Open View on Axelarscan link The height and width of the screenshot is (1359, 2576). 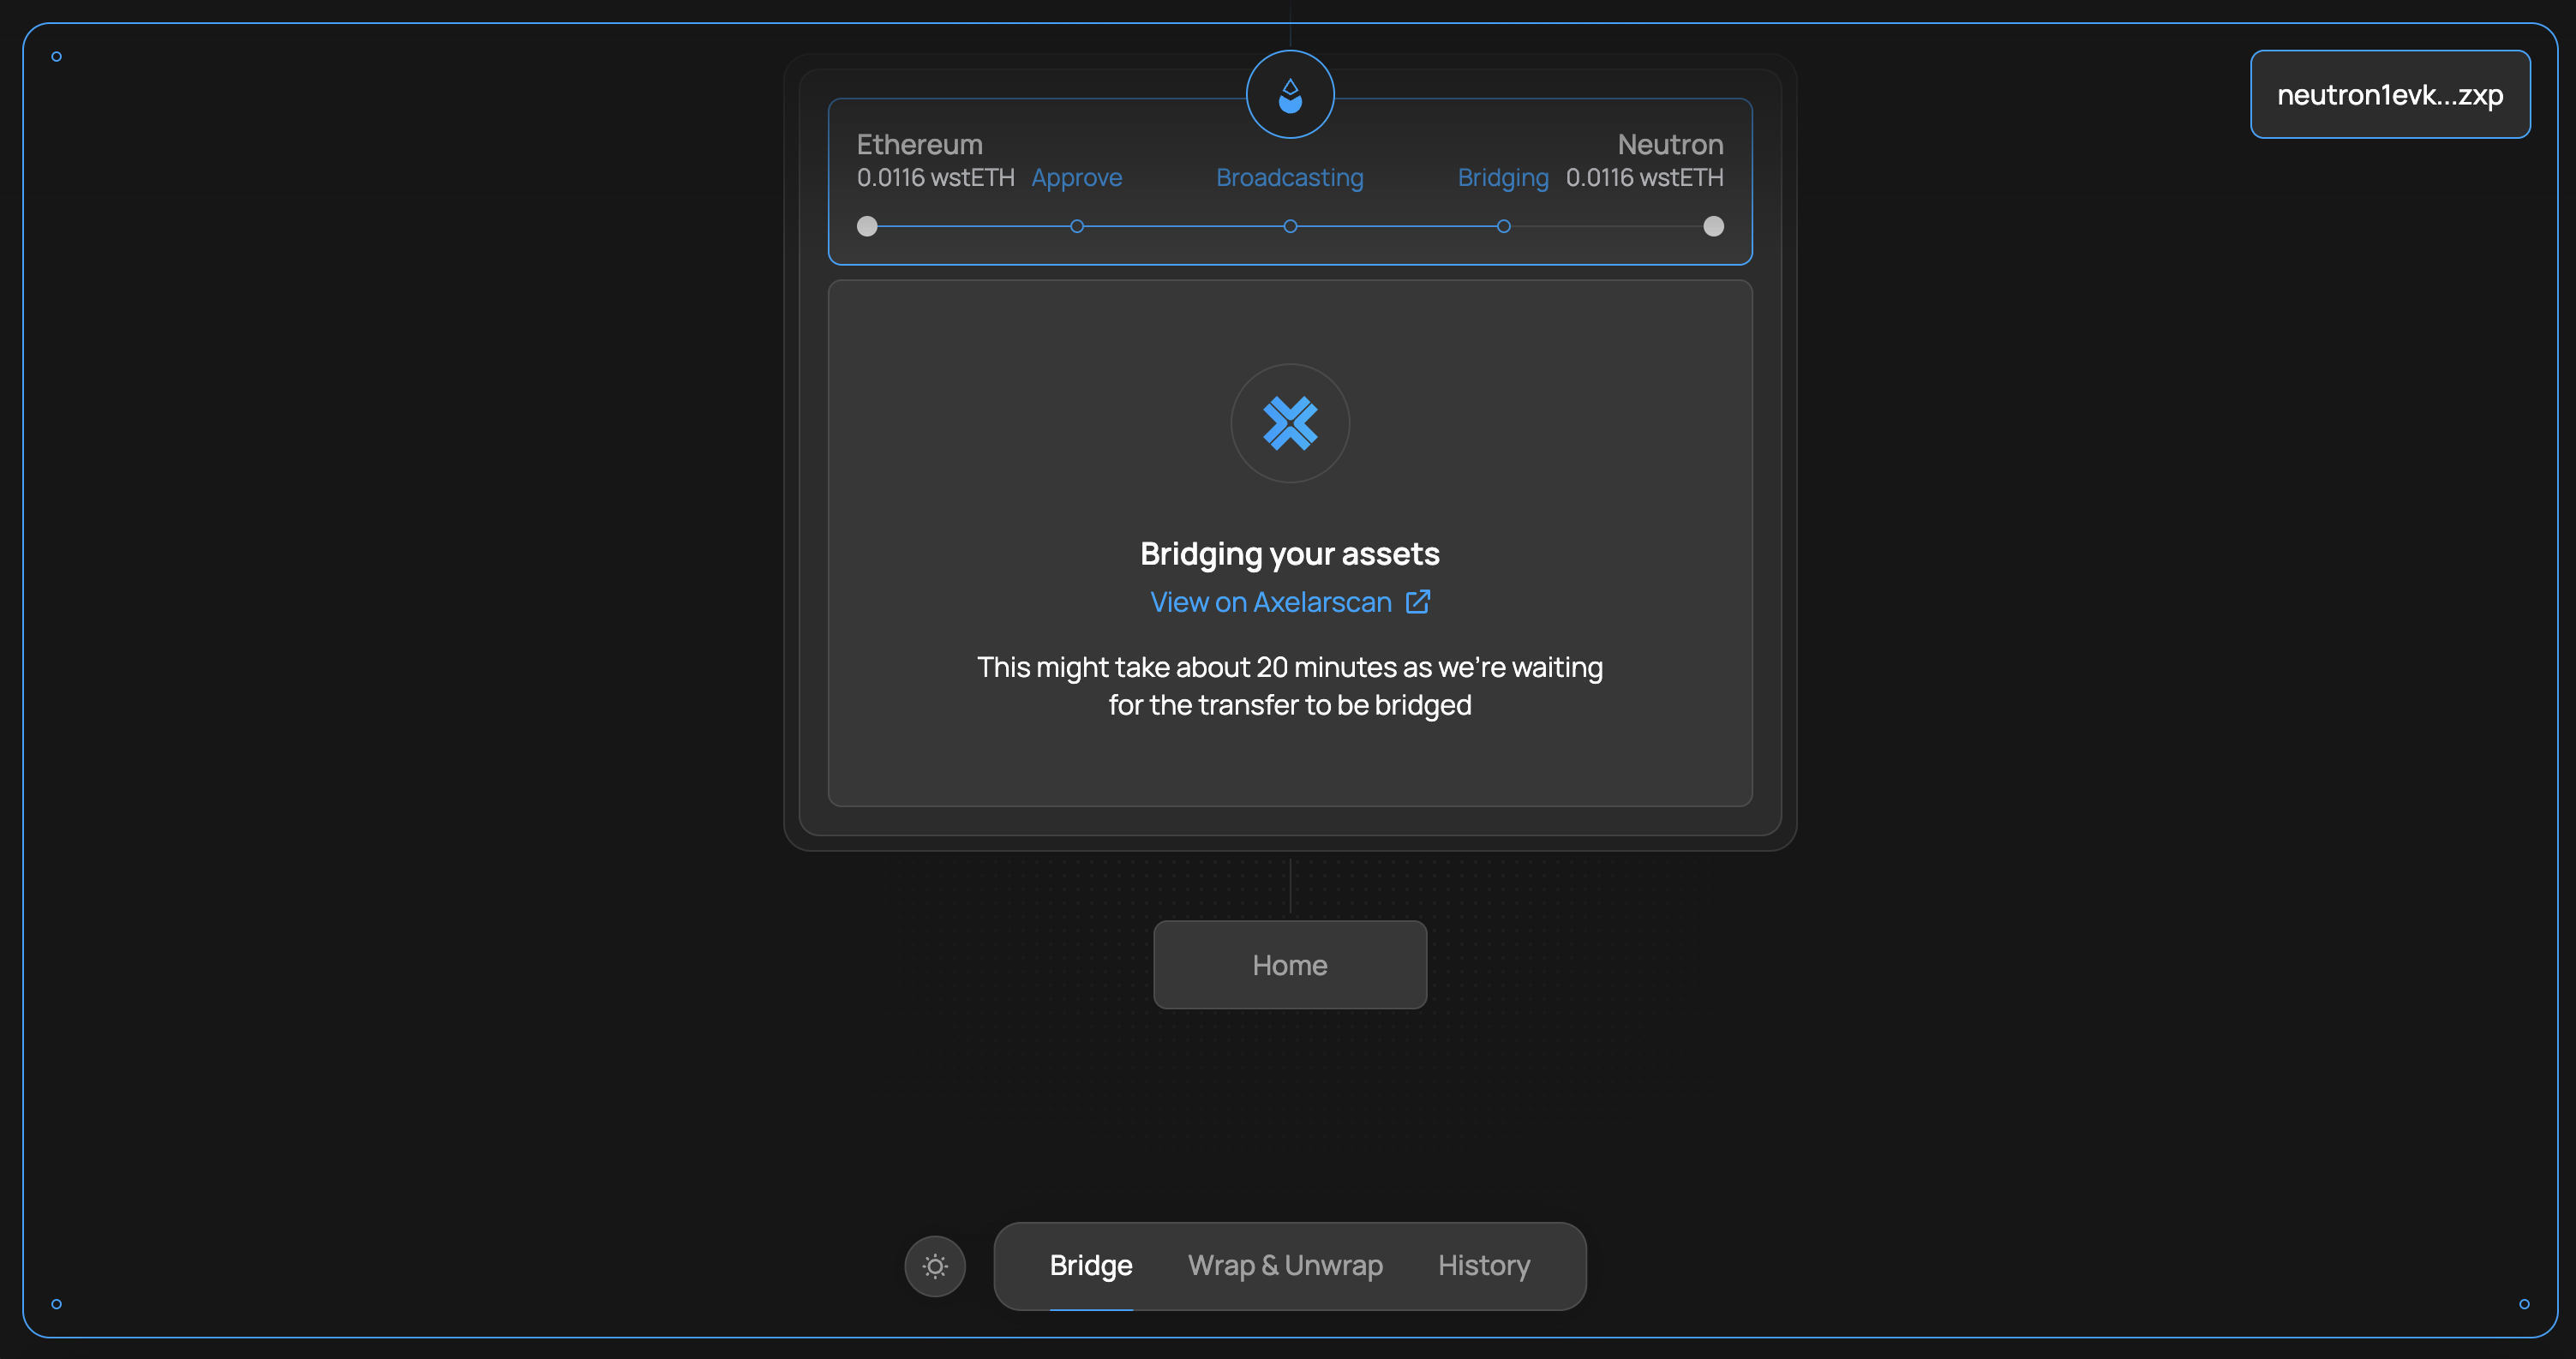coord(1271,602)
